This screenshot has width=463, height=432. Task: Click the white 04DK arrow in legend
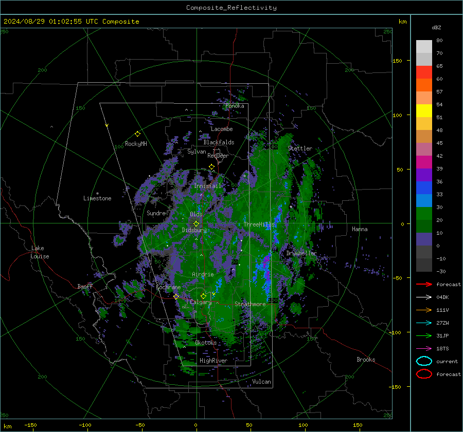coord(424,297)
